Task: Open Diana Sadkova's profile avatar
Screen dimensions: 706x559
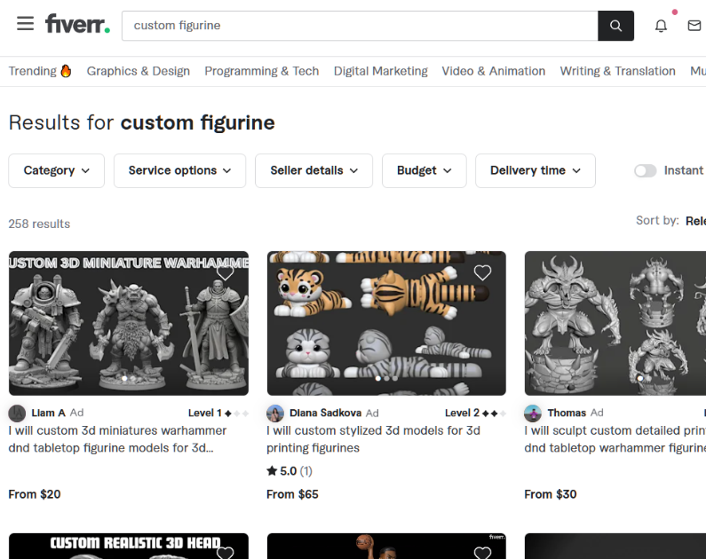Action: click(x=275, y=413)
